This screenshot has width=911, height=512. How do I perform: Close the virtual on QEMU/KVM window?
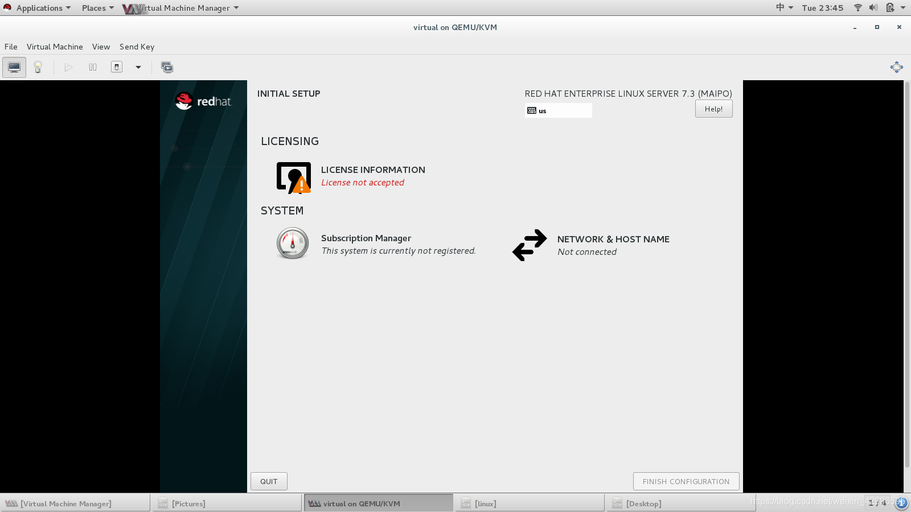(x=899, y=27)
